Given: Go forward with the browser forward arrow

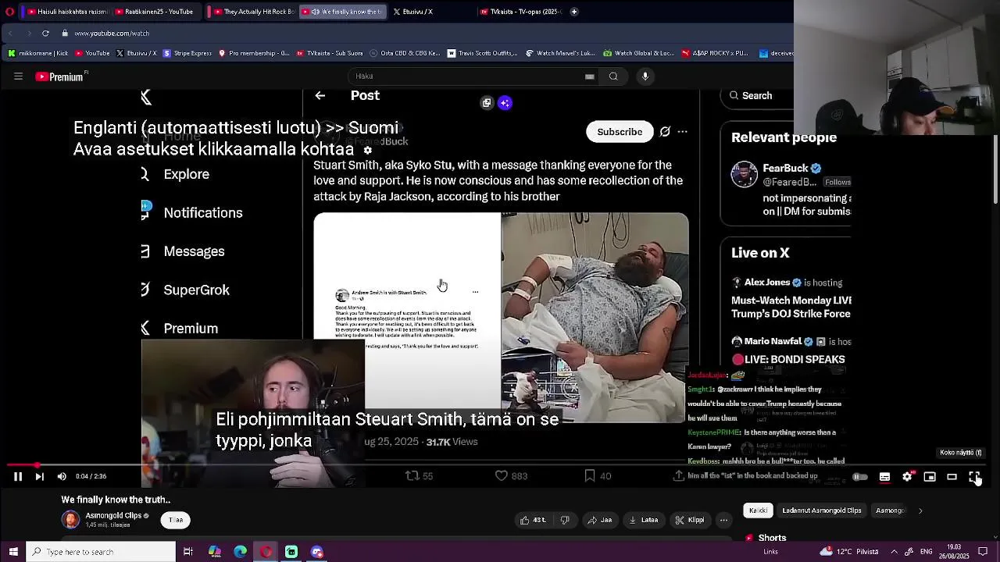Looking at the screenshot, I should (29, 34).
